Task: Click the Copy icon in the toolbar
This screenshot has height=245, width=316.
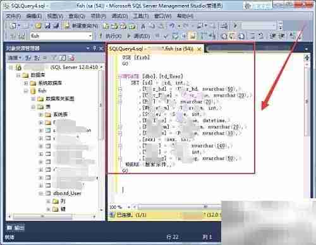Action: tap(152, 26)
